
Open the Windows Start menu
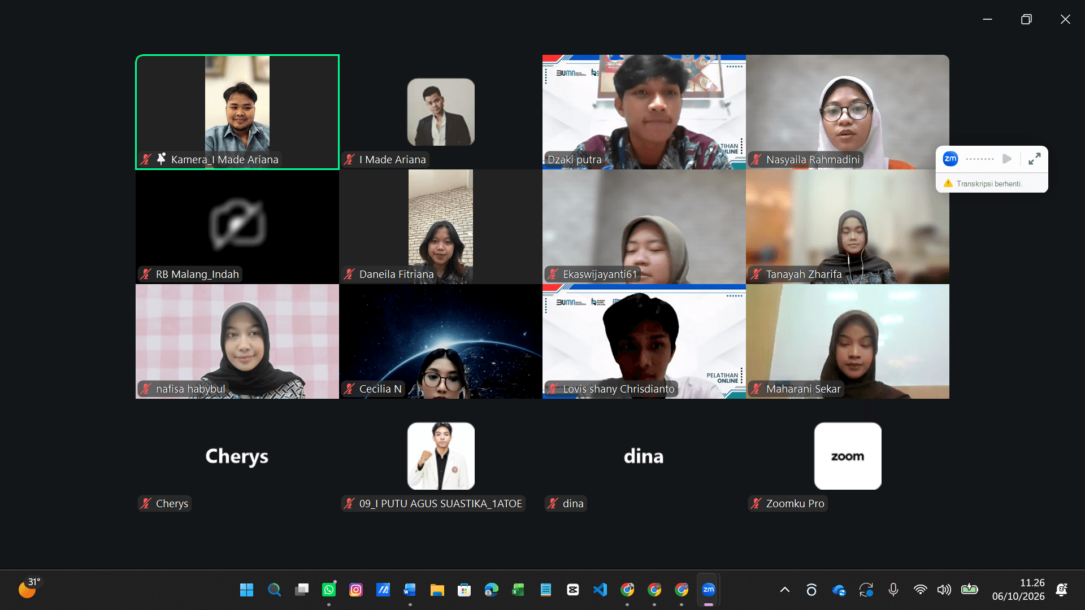click(246, 590)
